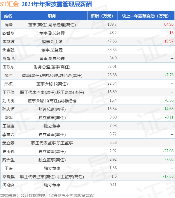Click the name cell 桑郁

point(8,118)
